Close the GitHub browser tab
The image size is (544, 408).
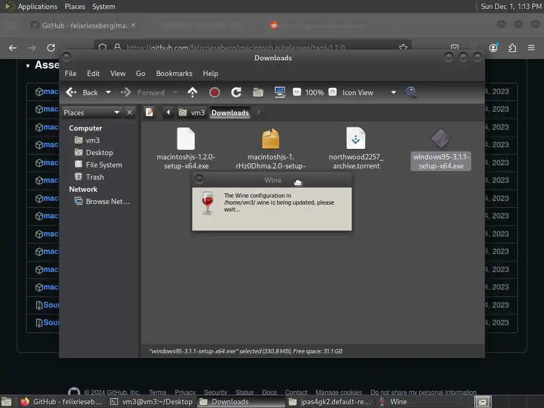tap(133, 25)
